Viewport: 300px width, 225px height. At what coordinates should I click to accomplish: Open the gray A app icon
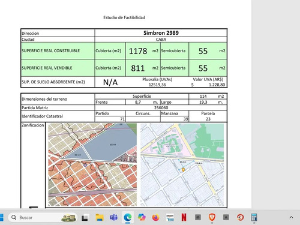point(226,217)
